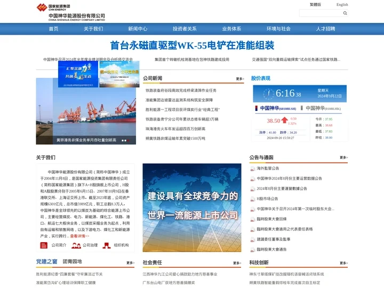
Task: Open 朔黄铁路智能重载综检车完成首次自主标定 article
Action: pos(285,283)
